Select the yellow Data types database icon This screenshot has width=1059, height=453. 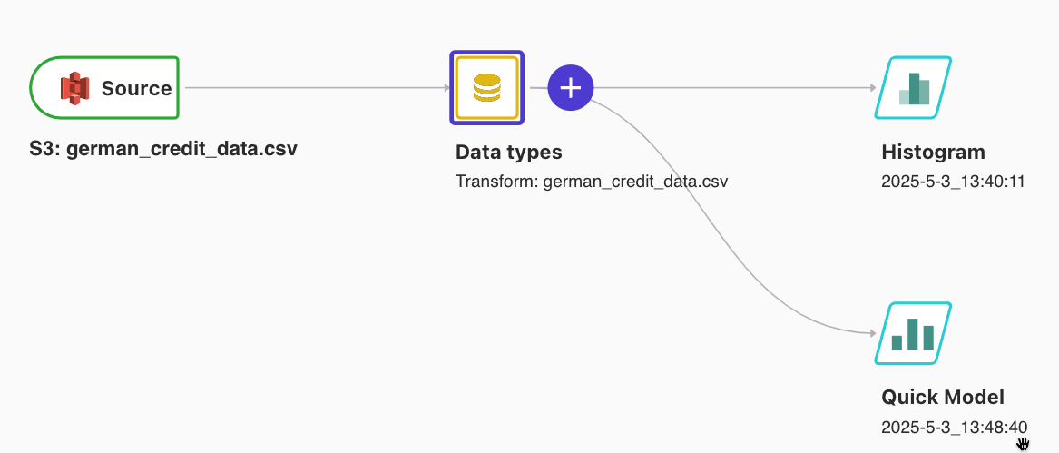[x=487, y=88]
